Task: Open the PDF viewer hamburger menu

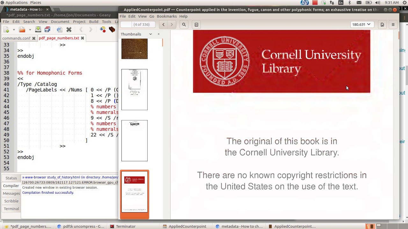Action: tap(393, 24)
